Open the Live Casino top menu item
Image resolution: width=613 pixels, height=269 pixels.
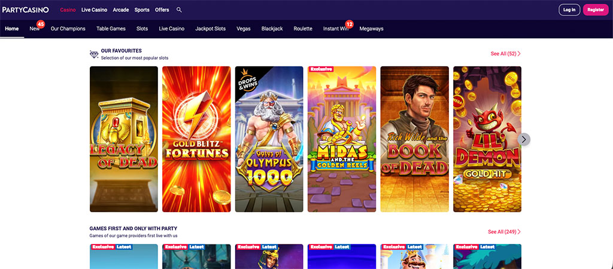(94, 10)
